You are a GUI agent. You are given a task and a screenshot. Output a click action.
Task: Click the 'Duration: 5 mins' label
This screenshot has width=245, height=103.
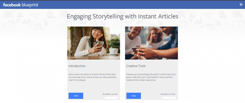pos(168,94)
